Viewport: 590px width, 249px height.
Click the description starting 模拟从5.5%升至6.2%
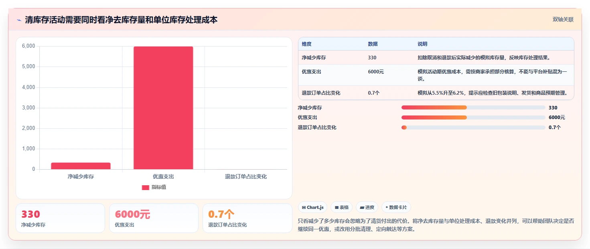[493, 93]
